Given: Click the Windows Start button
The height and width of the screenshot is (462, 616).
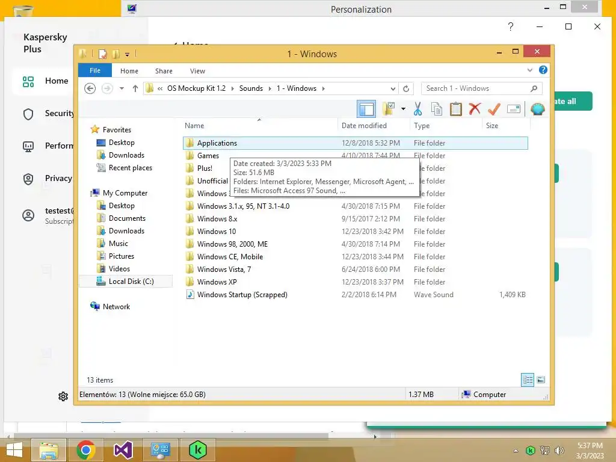Looking at the screenshot, I should click(14, 450).
